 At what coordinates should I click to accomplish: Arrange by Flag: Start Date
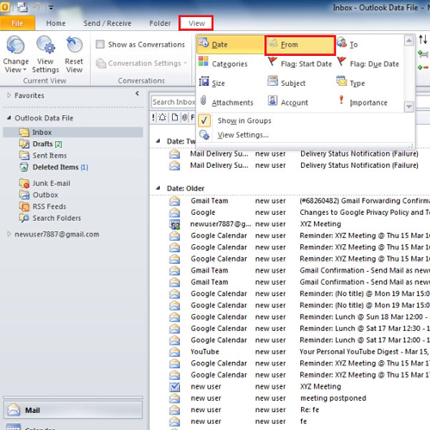(x=300, y=64)
